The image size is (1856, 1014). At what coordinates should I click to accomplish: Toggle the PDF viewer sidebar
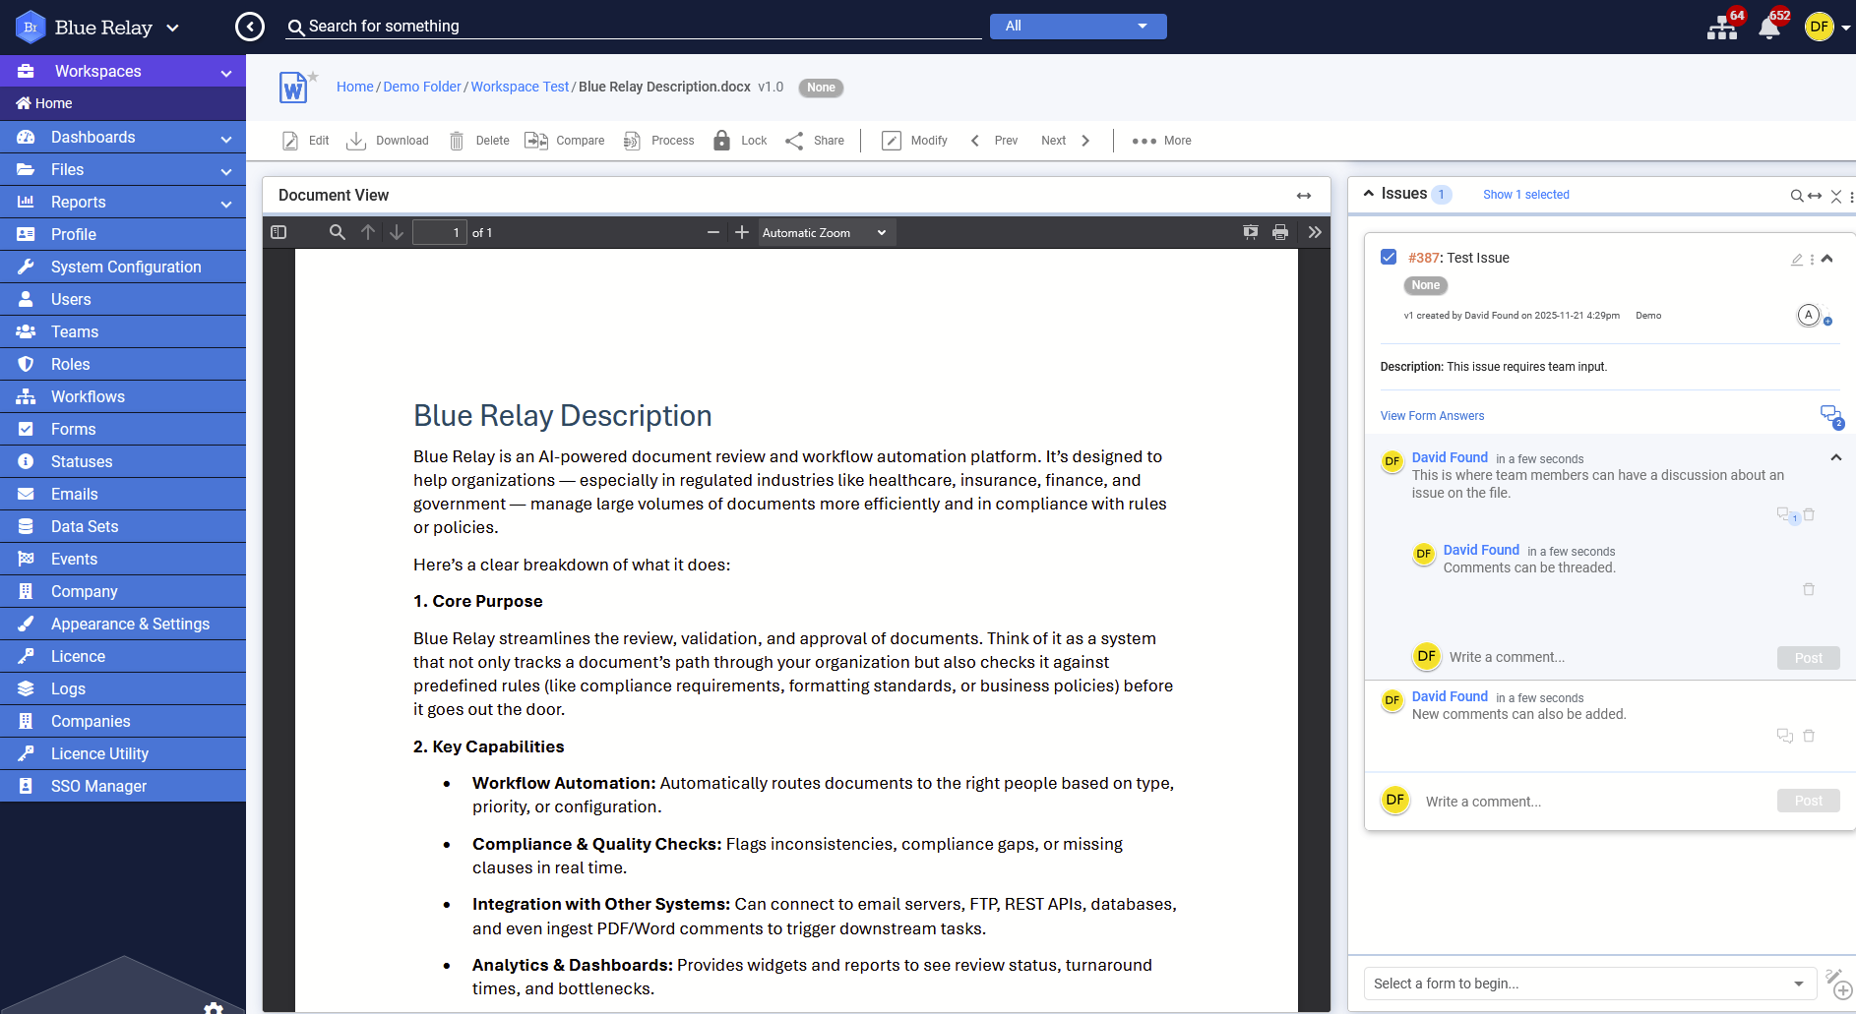tap(278, 232)
